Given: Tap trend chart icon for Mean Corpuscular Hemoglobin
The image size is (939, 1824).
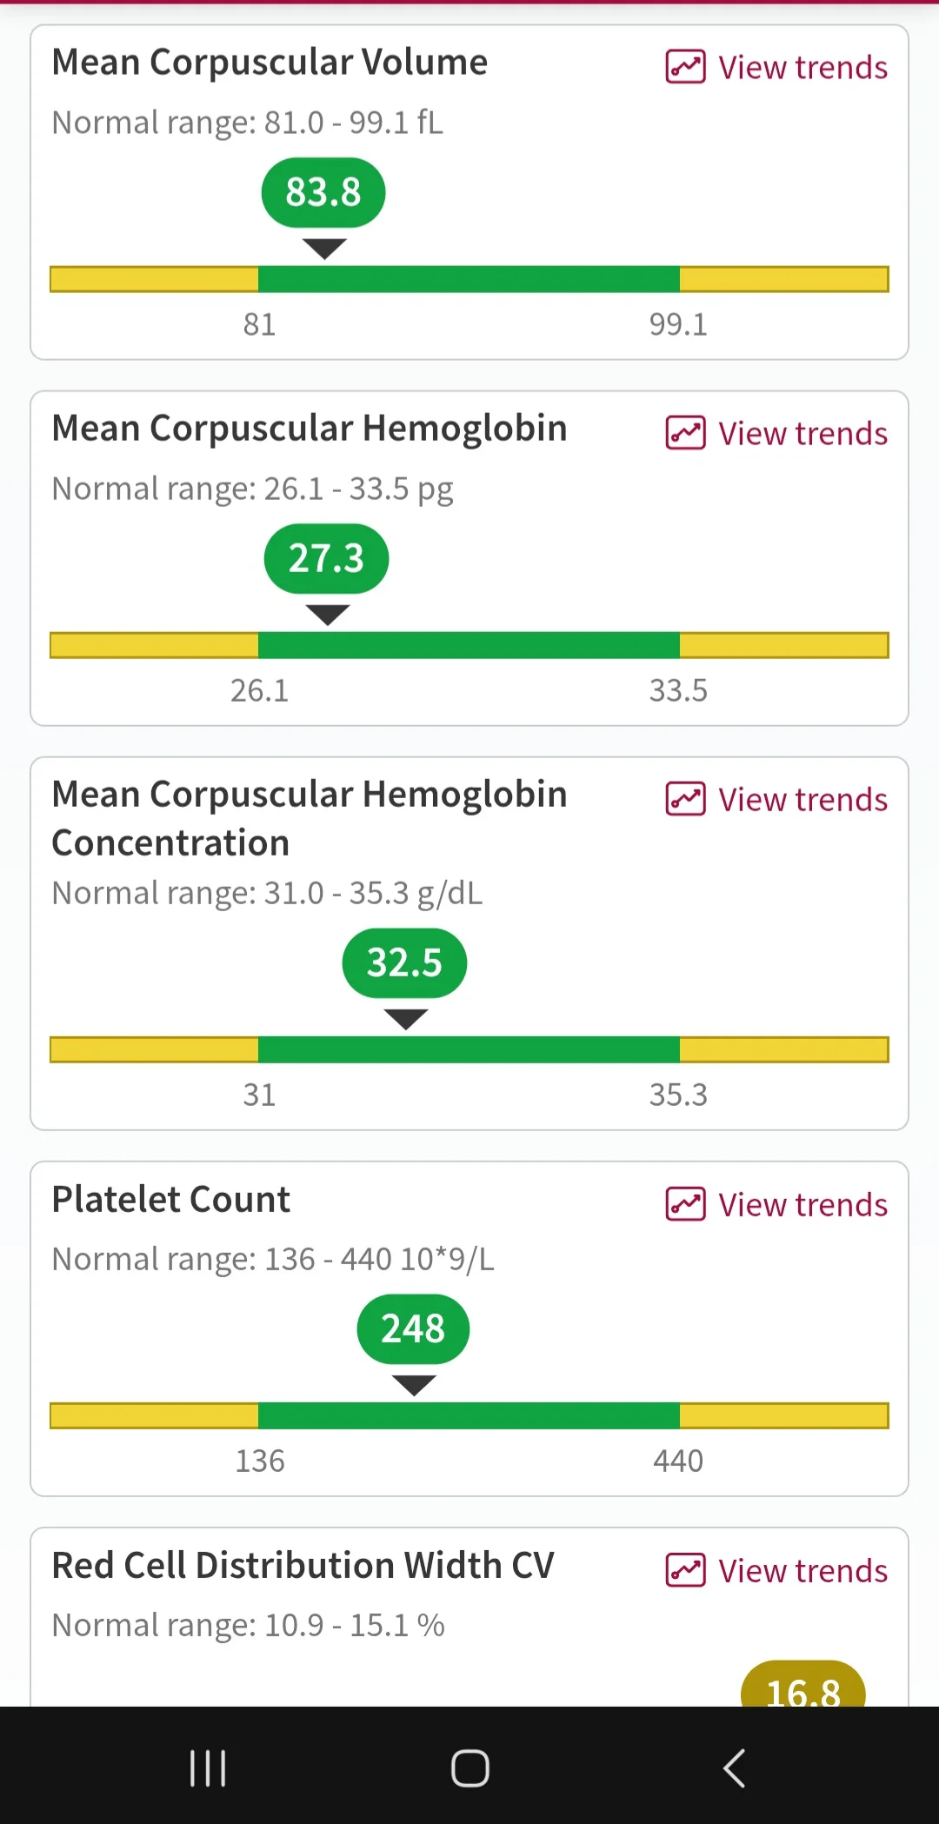Looking at the screenshot, I should pyautogui.click(x=685, y=433).
